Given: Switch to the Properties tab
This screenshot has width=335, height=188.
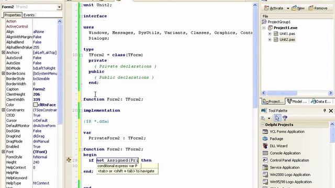Looking at the screenshot, I should (13, 15).
